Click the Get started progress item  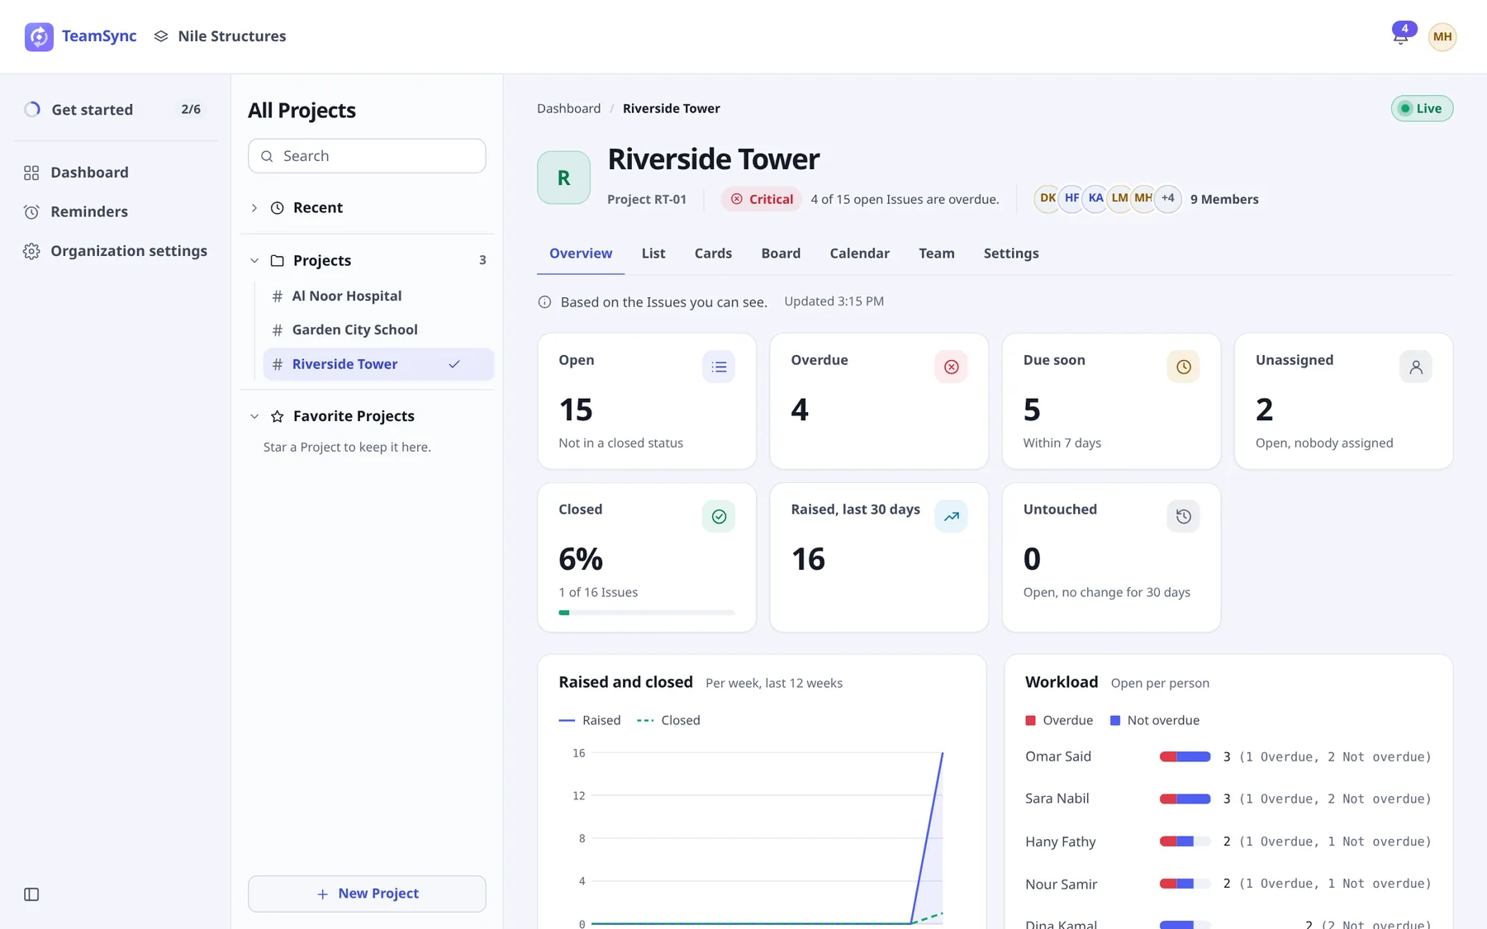click(x=116, y=110)
